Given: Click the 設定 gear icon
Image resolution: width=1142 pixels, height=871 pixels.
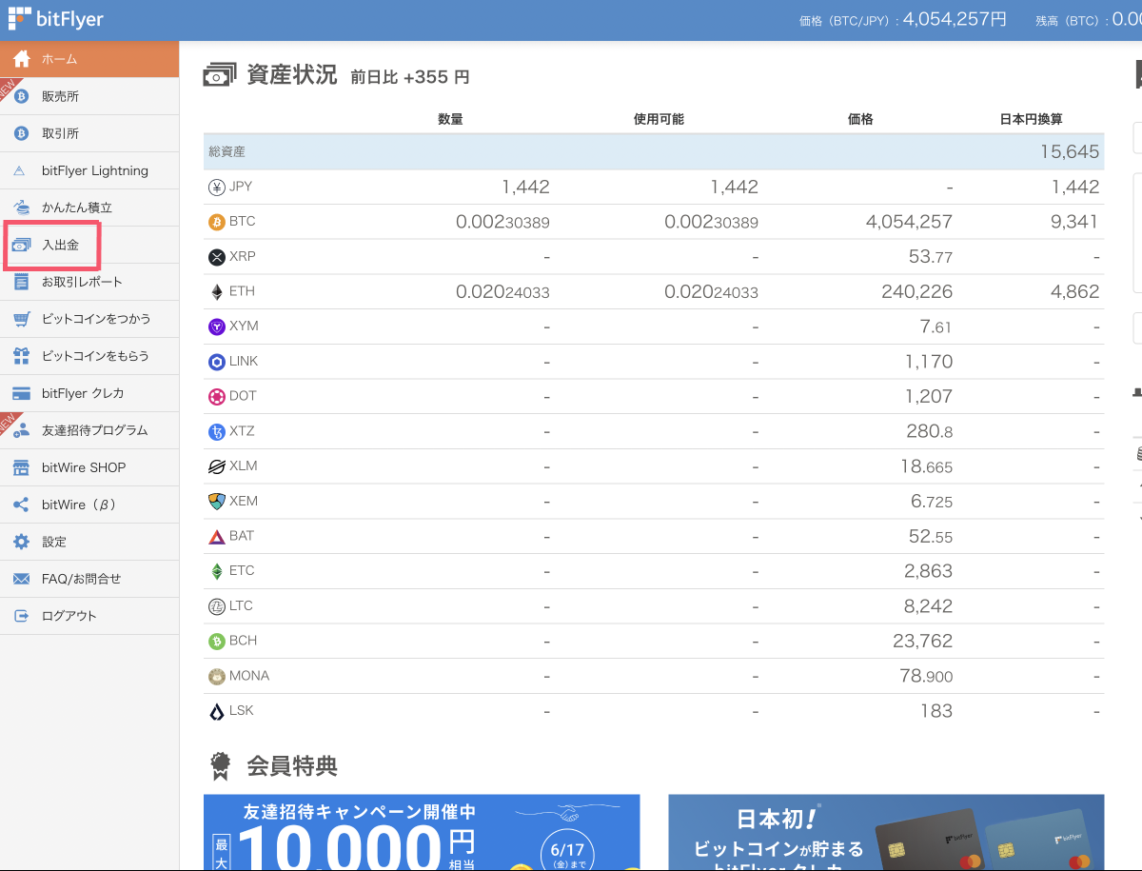Looking at the screenshot, I should [x=21, y=542].
